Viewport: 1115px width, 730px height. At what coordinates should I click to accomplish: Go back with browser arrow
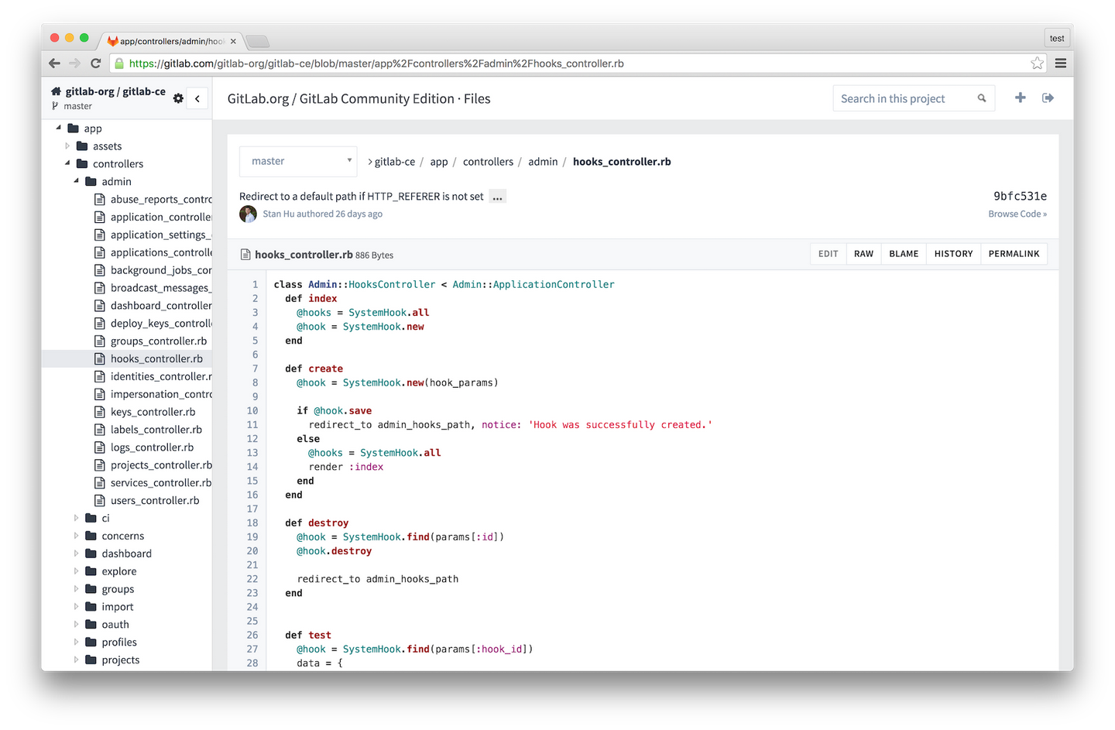point(54,63)
